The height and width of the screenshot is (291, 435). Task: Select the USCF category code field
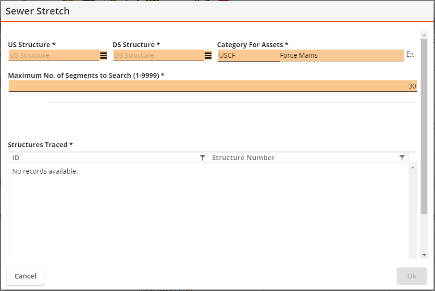[x=249, y=55]
